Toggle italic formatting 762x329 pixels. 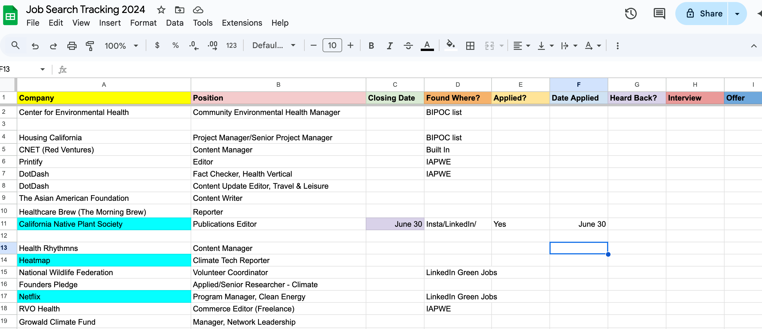pos(390,46)
